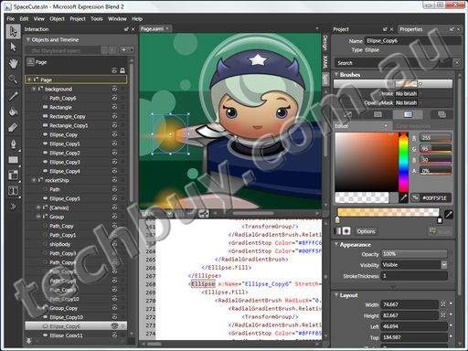Select shipBody in the object tree

(x=60, y=244)
